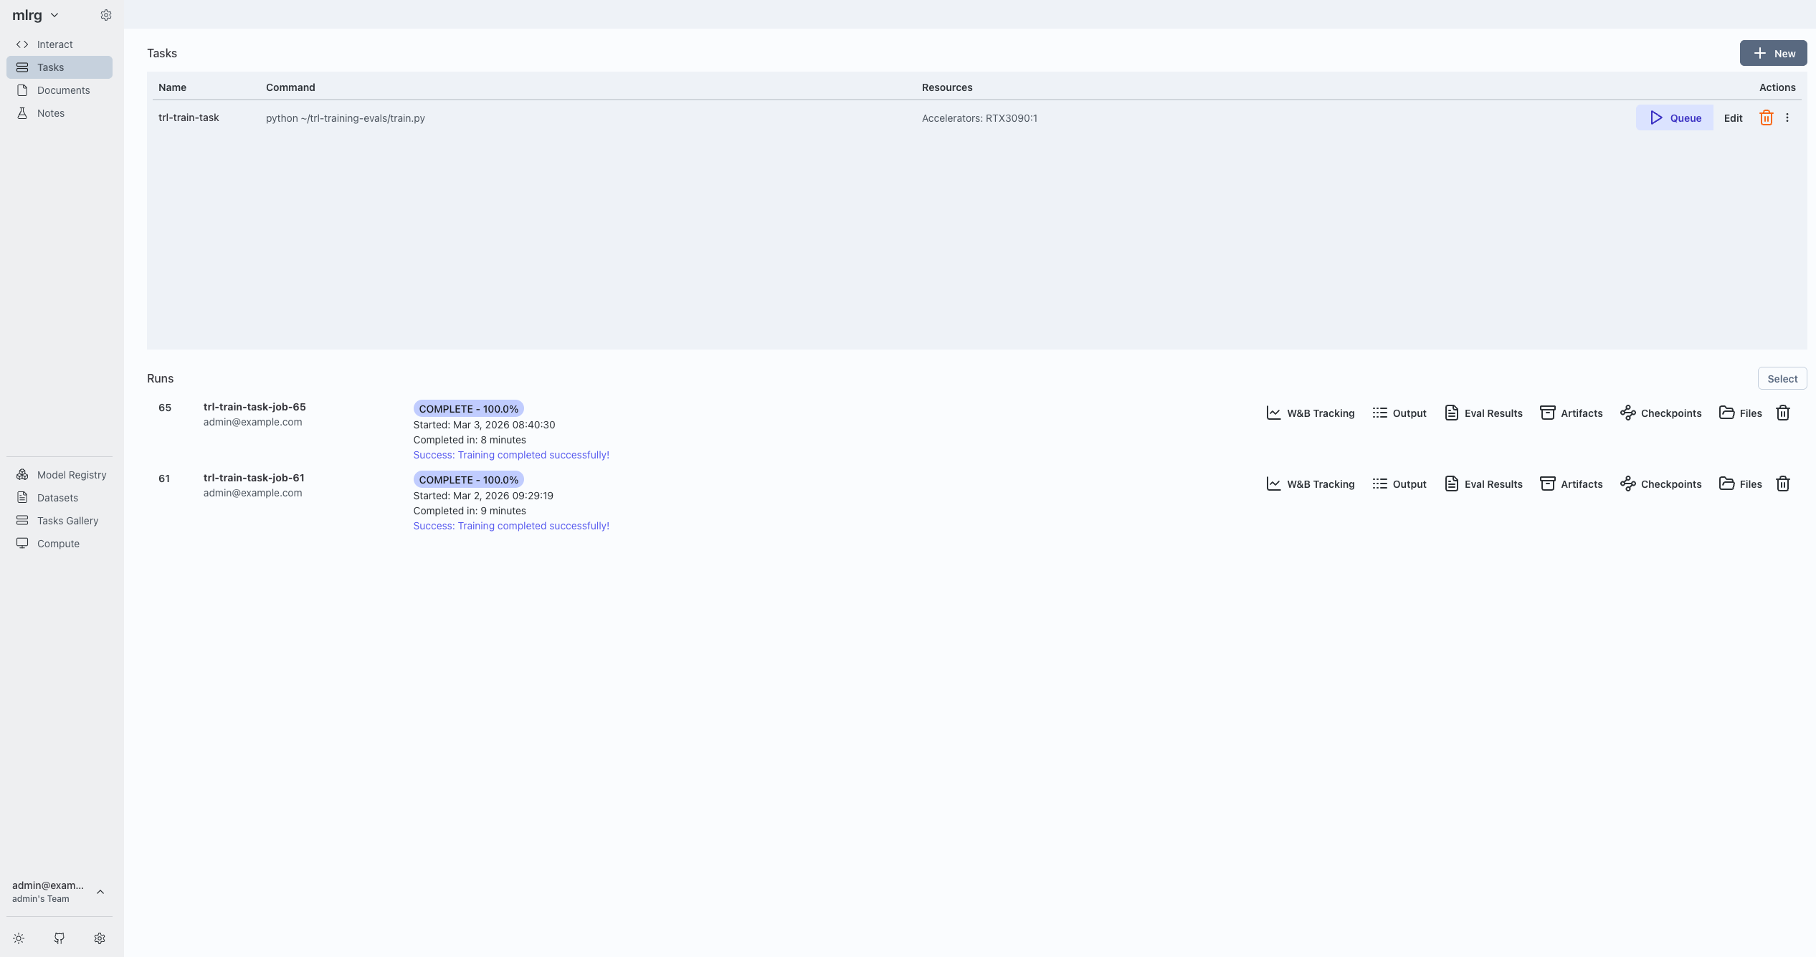This screenshot has height=957, width=1816.
Task: Browse Files of trl-train-task-job-61
Action: click(x=1741, y=484)
